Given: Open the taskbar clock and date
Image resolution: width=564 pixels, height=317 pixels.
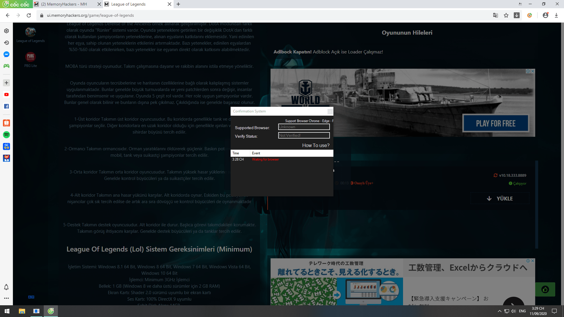Looking at the screenshot, I should click(x=538, y=311).
